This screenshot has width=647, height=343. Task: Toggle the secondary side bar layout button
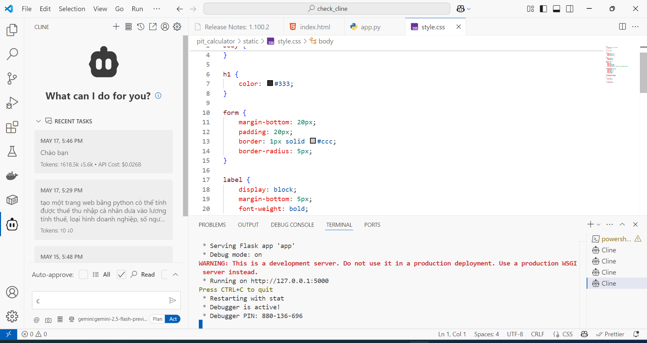coord(569,9)
